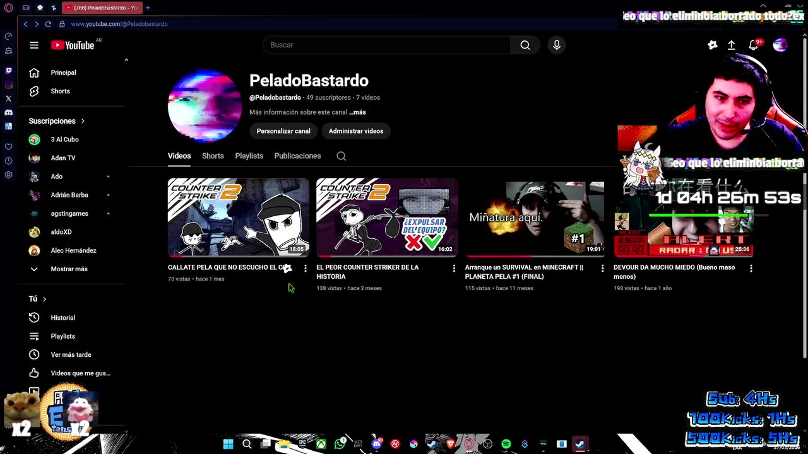
Task: Open Playlists under Tú
Action: click(63, 336)
